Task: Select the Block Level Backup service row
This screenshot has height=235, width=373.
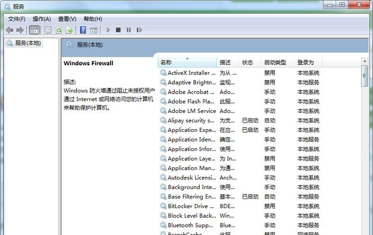Action: pos(239,216)
